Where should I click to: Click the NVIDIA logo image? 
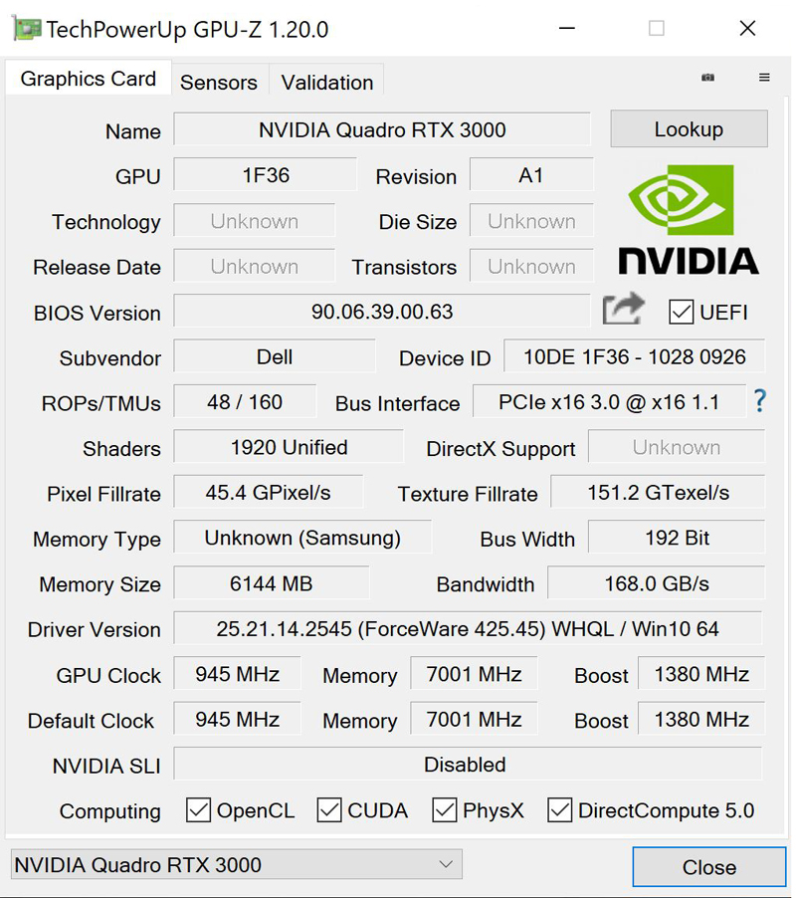[x=689, y=219]
